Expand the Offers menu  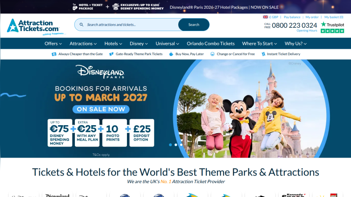(53, 44)
